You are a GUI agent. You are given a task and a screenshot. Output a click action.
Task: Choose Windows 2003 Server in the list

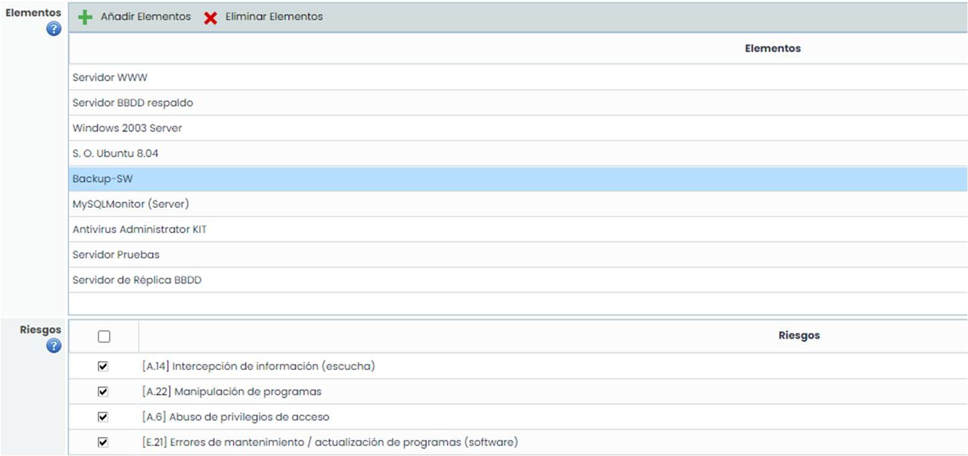[127, 128]
